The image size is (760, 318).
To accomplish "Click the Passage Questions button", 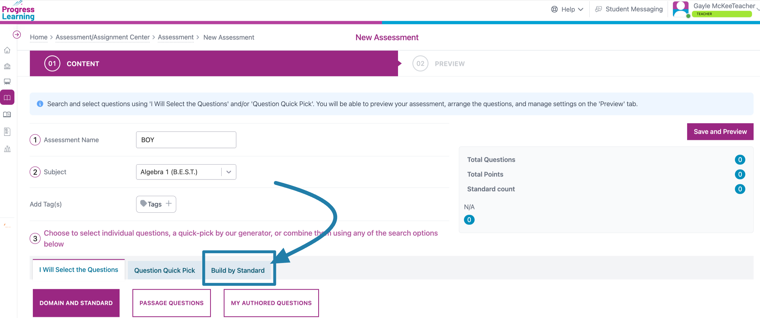I will (x=171, y=303).
